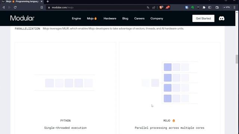Open the Hardware nav menu item
Screen dimensions: 239x134
[x=110, y=18]
